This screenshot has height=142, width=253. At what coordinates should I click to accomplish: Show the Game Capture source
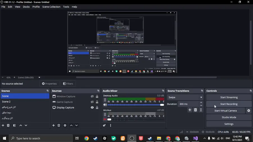point(92,102)
